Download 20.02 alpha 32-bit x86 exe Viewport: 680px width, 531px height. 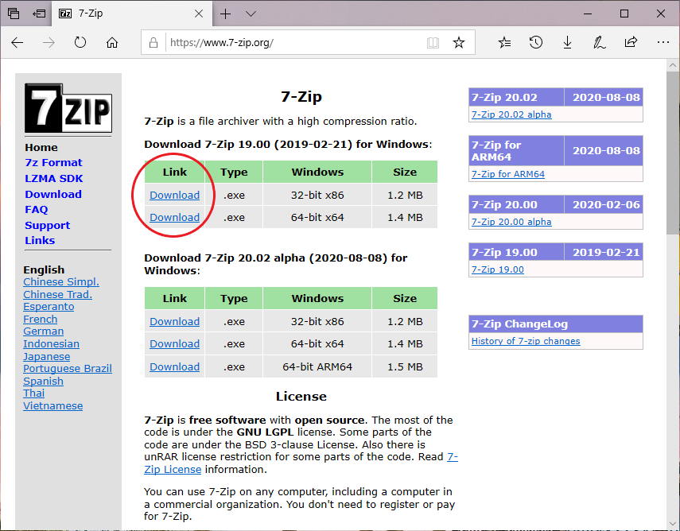[174, 322]
